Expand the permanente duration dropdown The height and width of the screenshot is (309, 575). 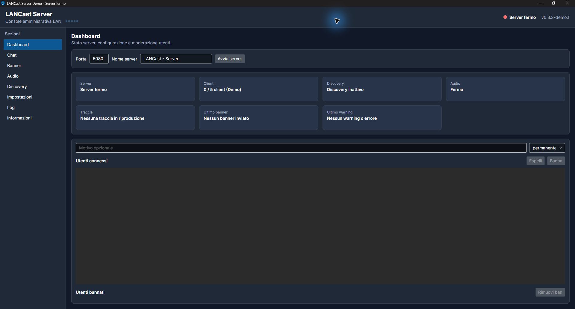tap(547, 148)
